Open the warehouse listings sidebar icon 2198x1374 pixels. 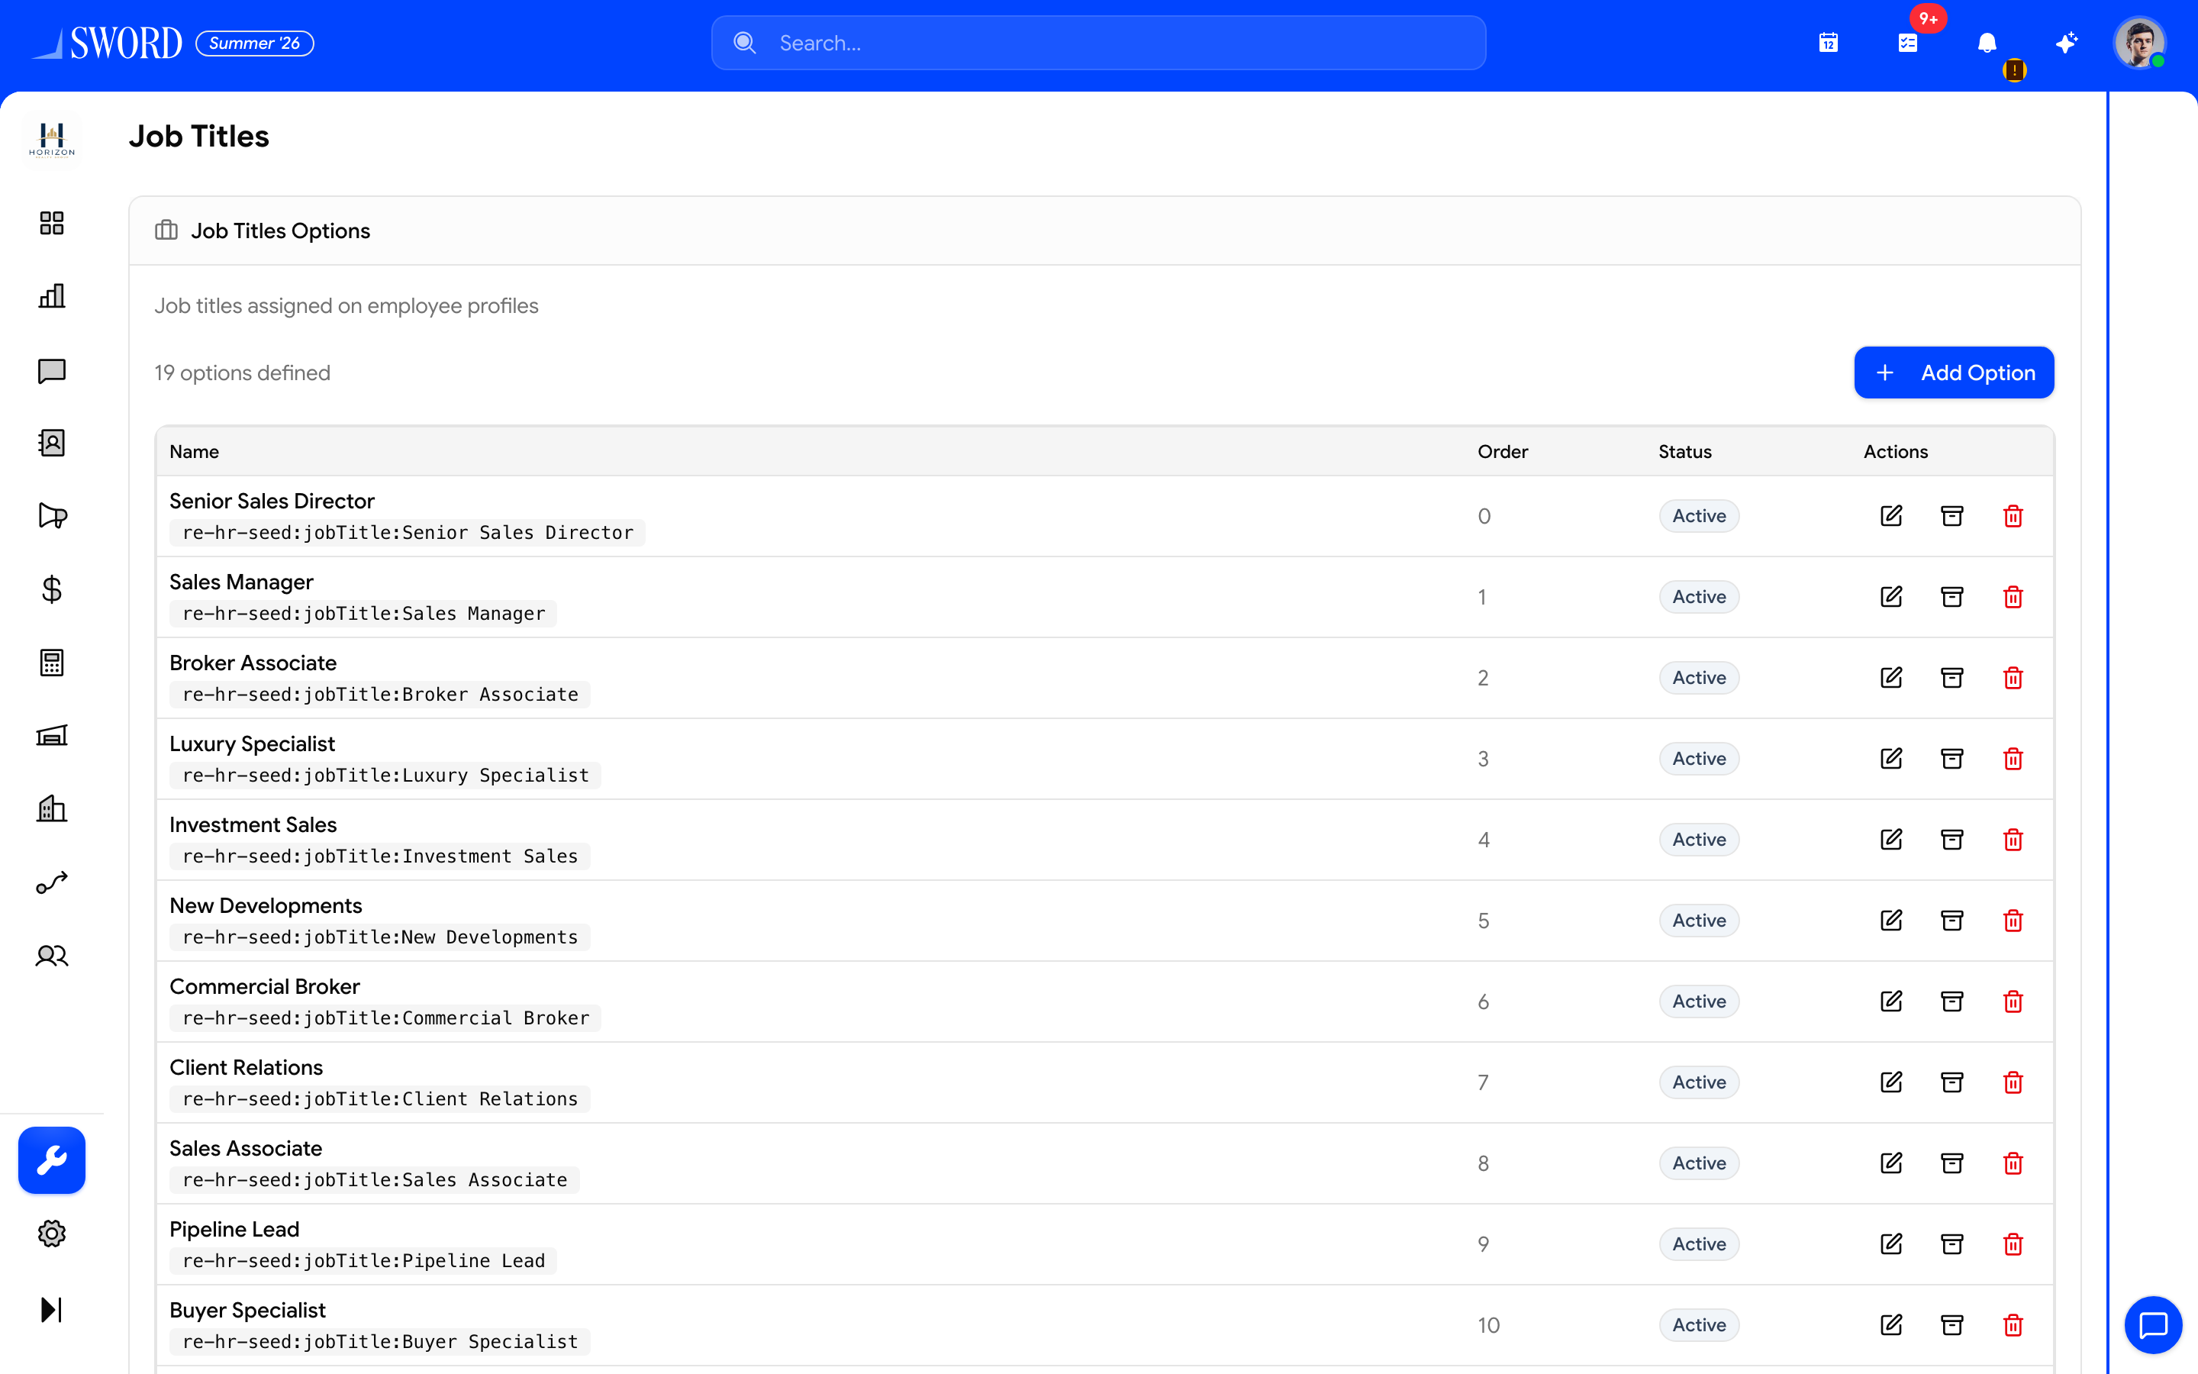coord(52,735)
